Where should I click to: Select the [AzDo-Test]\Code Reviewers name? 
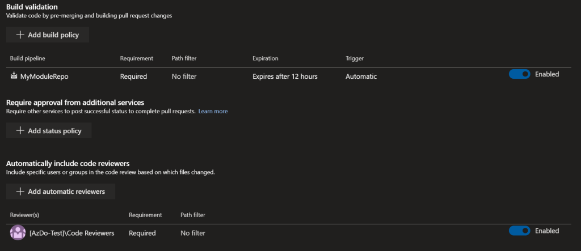[71, 233]
